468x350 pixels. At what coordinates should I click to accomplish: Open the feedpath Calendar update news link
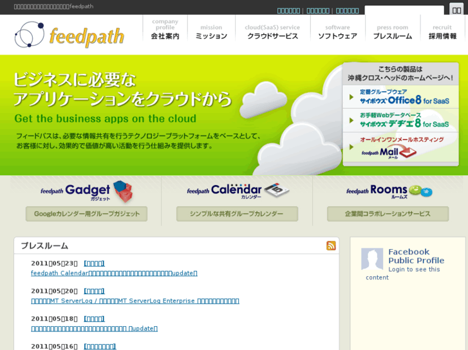[x=114, y=273]
